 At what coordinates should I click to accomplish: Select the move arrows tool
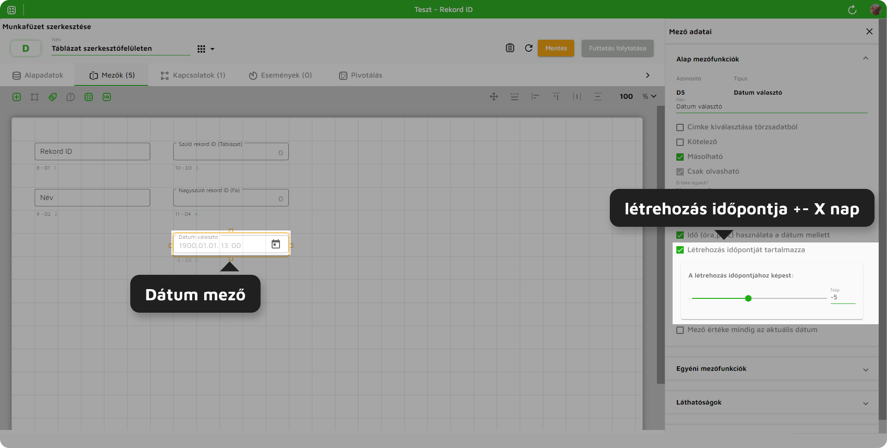(494, 97)
